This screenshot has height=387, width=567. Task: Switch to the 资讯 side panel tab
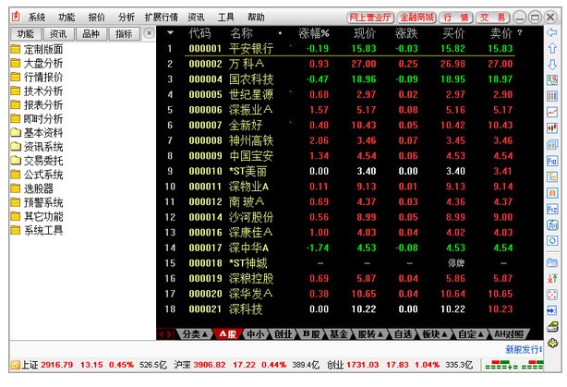point(58,34)
